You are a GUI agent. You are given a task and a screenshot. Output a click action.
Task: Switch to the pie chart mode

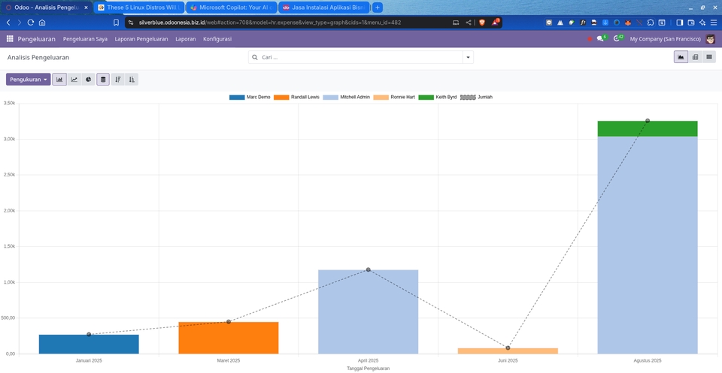(88, 79)
